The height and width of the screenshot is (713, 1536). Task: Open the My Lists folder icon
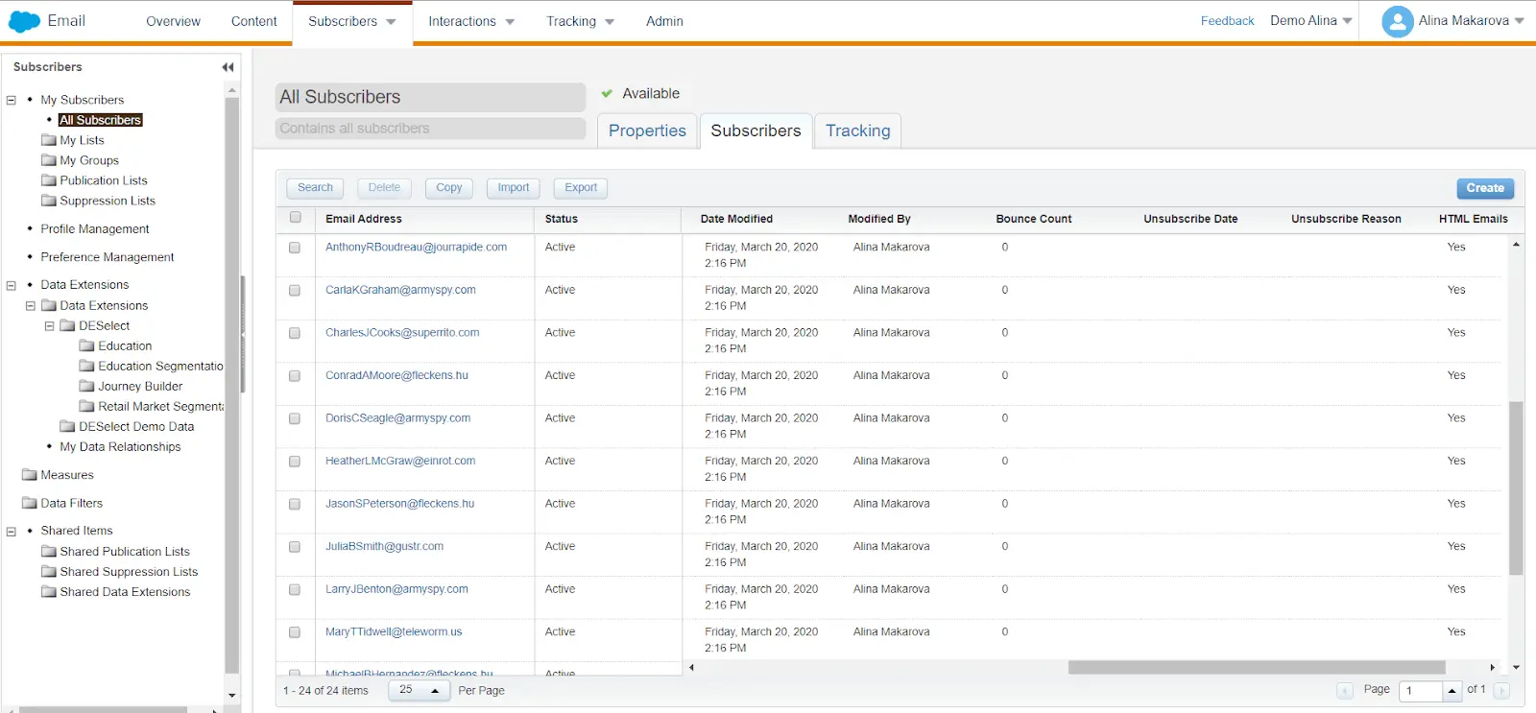[49, 140]
